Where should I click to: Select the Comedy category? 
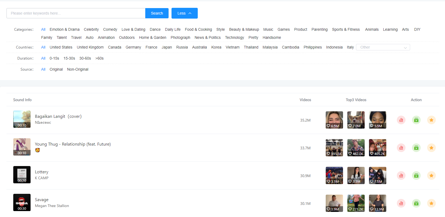click(110, 29)
